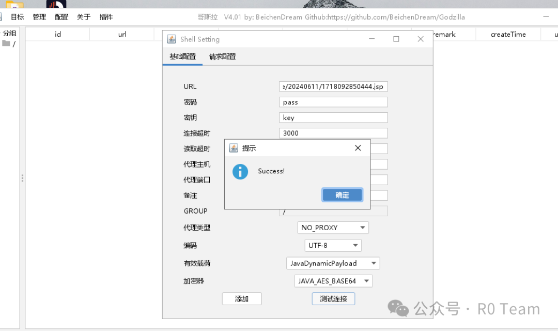This screenshot has width=558, height=331.
Task: Minimize the Godzilla main window
Action: 546,17
